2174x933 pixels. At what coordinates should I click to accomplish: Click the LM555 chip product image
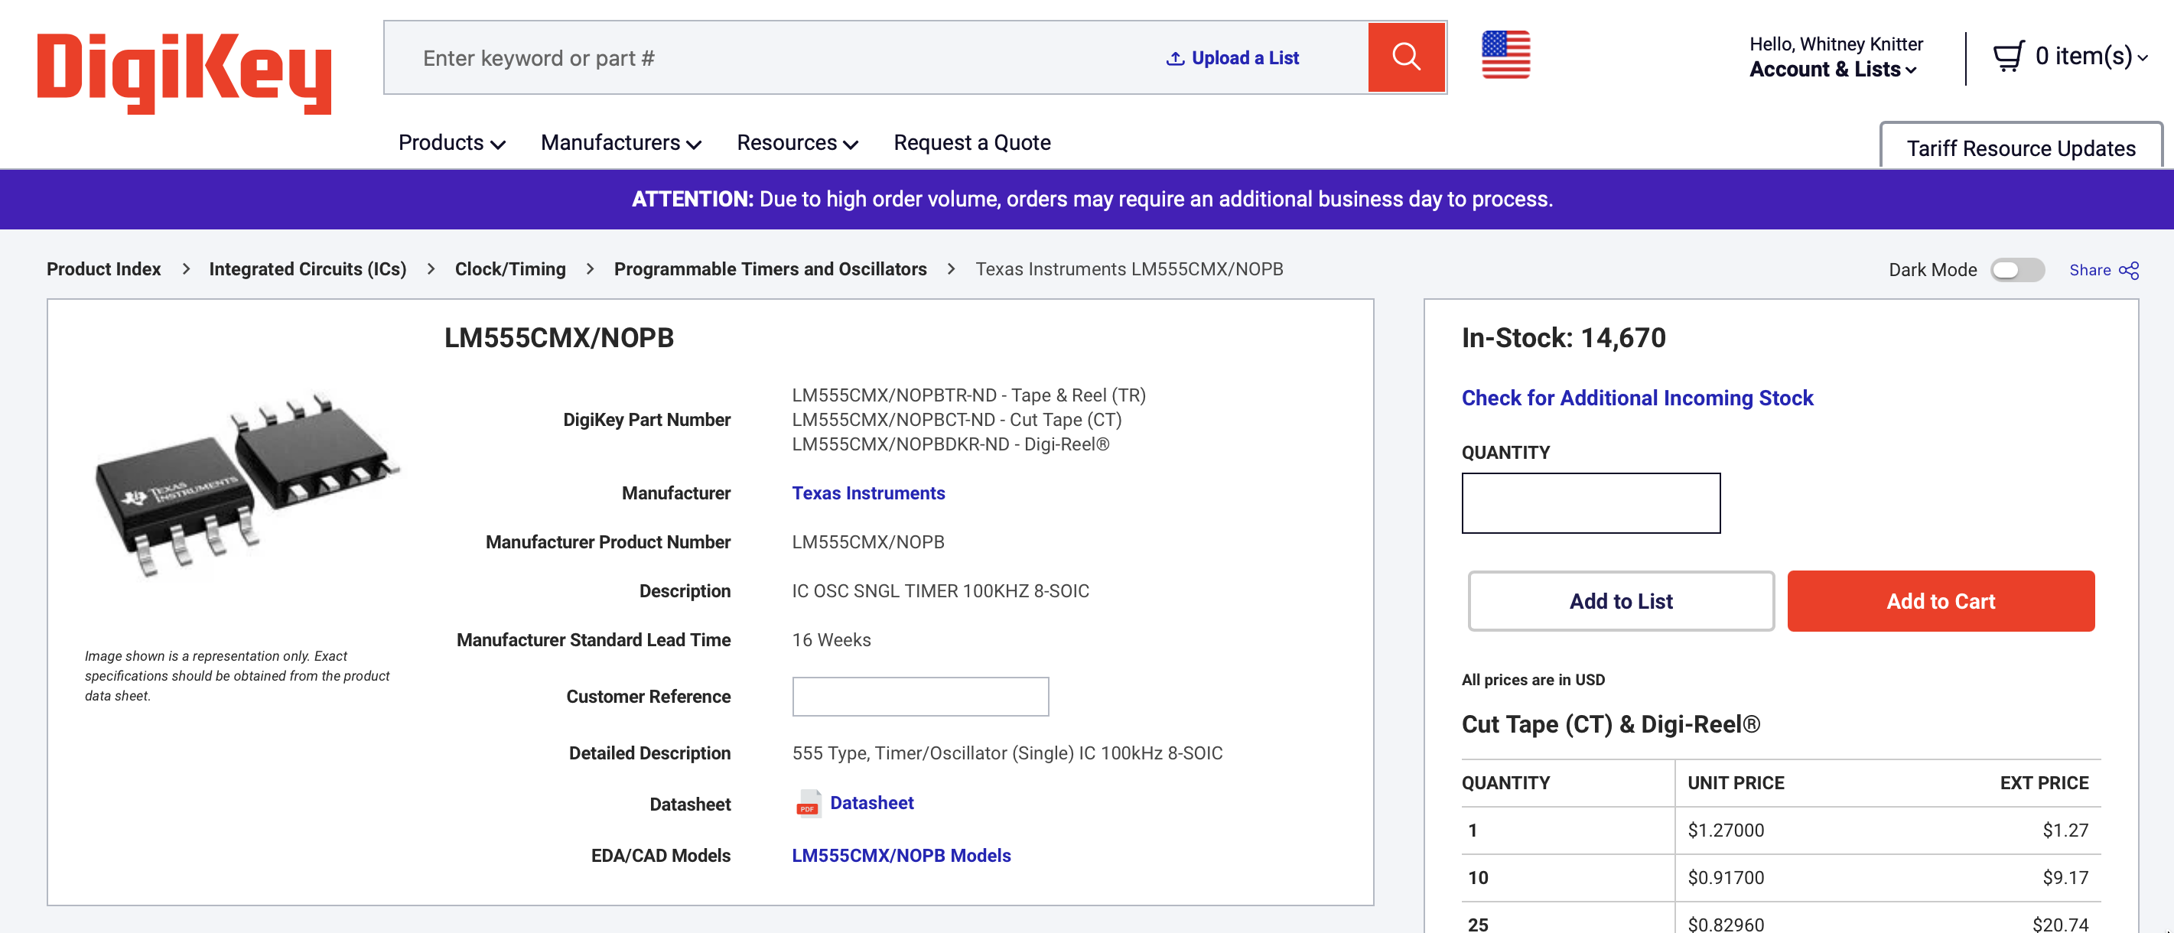[x=246, y=484]
